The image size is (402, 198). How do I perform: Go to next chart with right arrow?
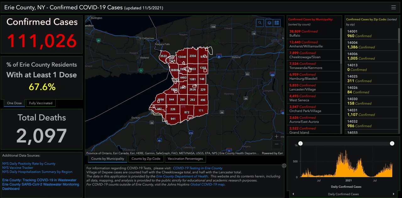(394, 194)
